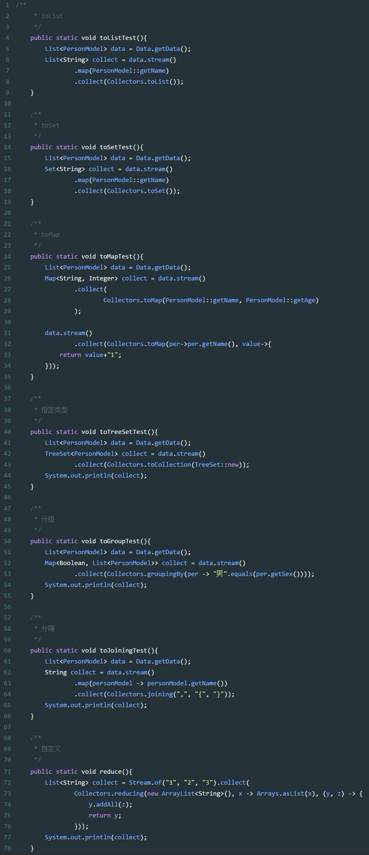Image resolution: width=369 pixels, height=855 pixels.
Task: Select line number 78 in gutter
Action: pos(7,848)
